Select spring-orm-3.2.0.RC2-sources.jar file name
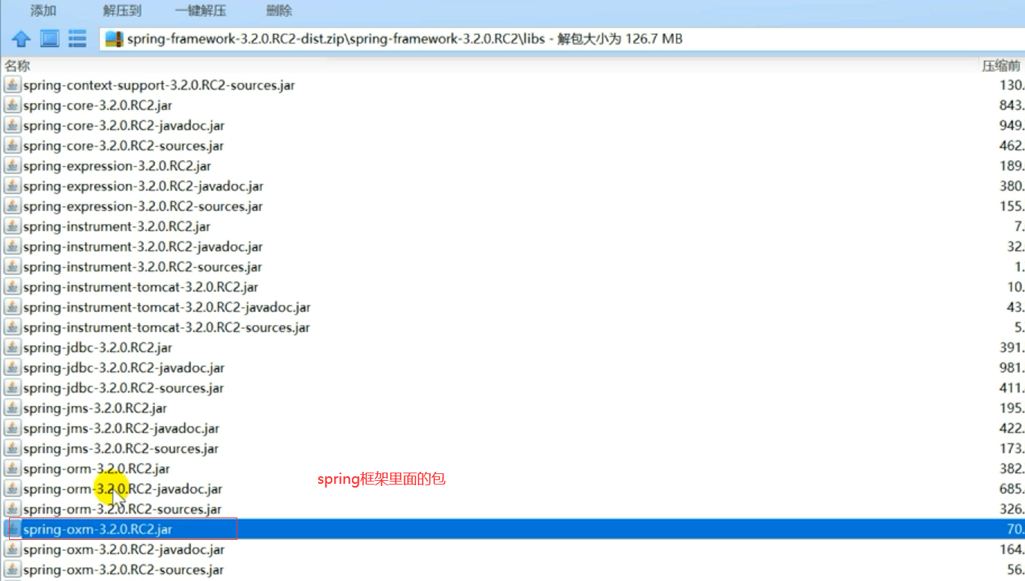The width and height of the screenshot is (1025, 581). 122,509
